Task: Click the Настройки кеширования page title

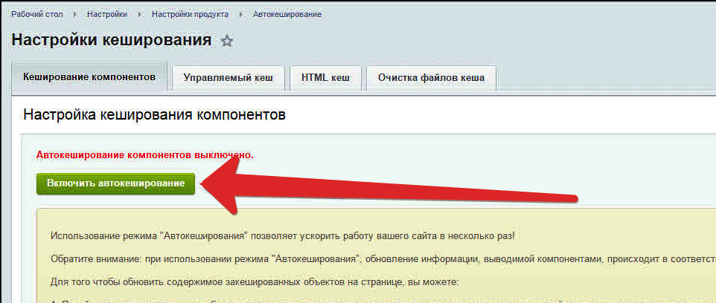Action: pyautogui.click(x=112, y=40)
